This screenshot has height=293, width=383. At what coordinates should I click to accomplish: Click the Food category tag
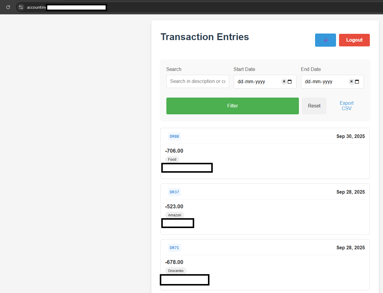[x=172, y=160]
